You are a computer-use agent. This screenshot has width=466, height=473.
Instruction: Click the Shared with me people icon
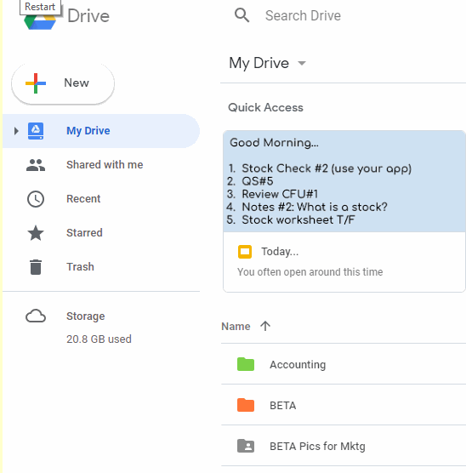(x=36, y=165)
